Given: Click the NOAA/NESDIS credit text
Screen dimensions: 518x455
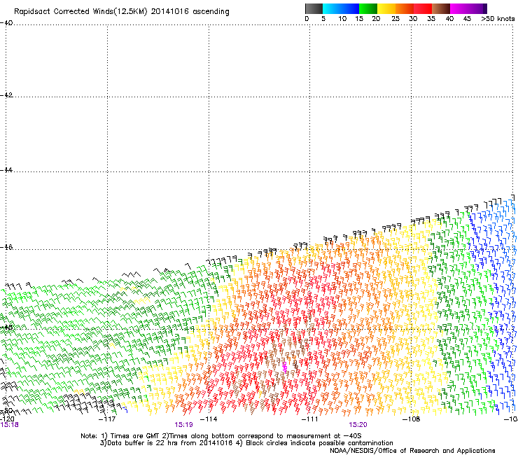Looking at the screenshot, I should (x=412, y=451).
